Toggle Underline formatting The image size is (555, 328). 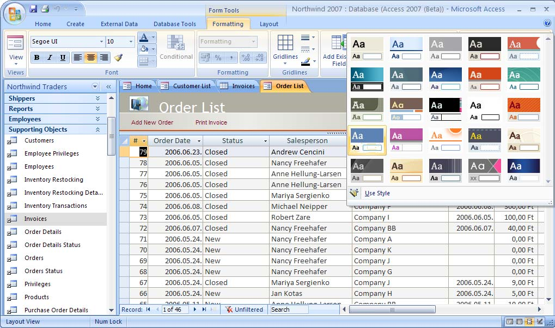point(63,58)
